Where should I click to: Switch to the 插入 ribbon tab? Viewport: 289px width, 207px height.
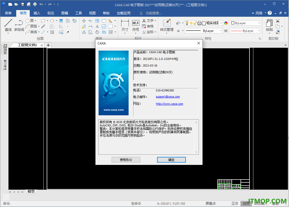pos(37,13)
